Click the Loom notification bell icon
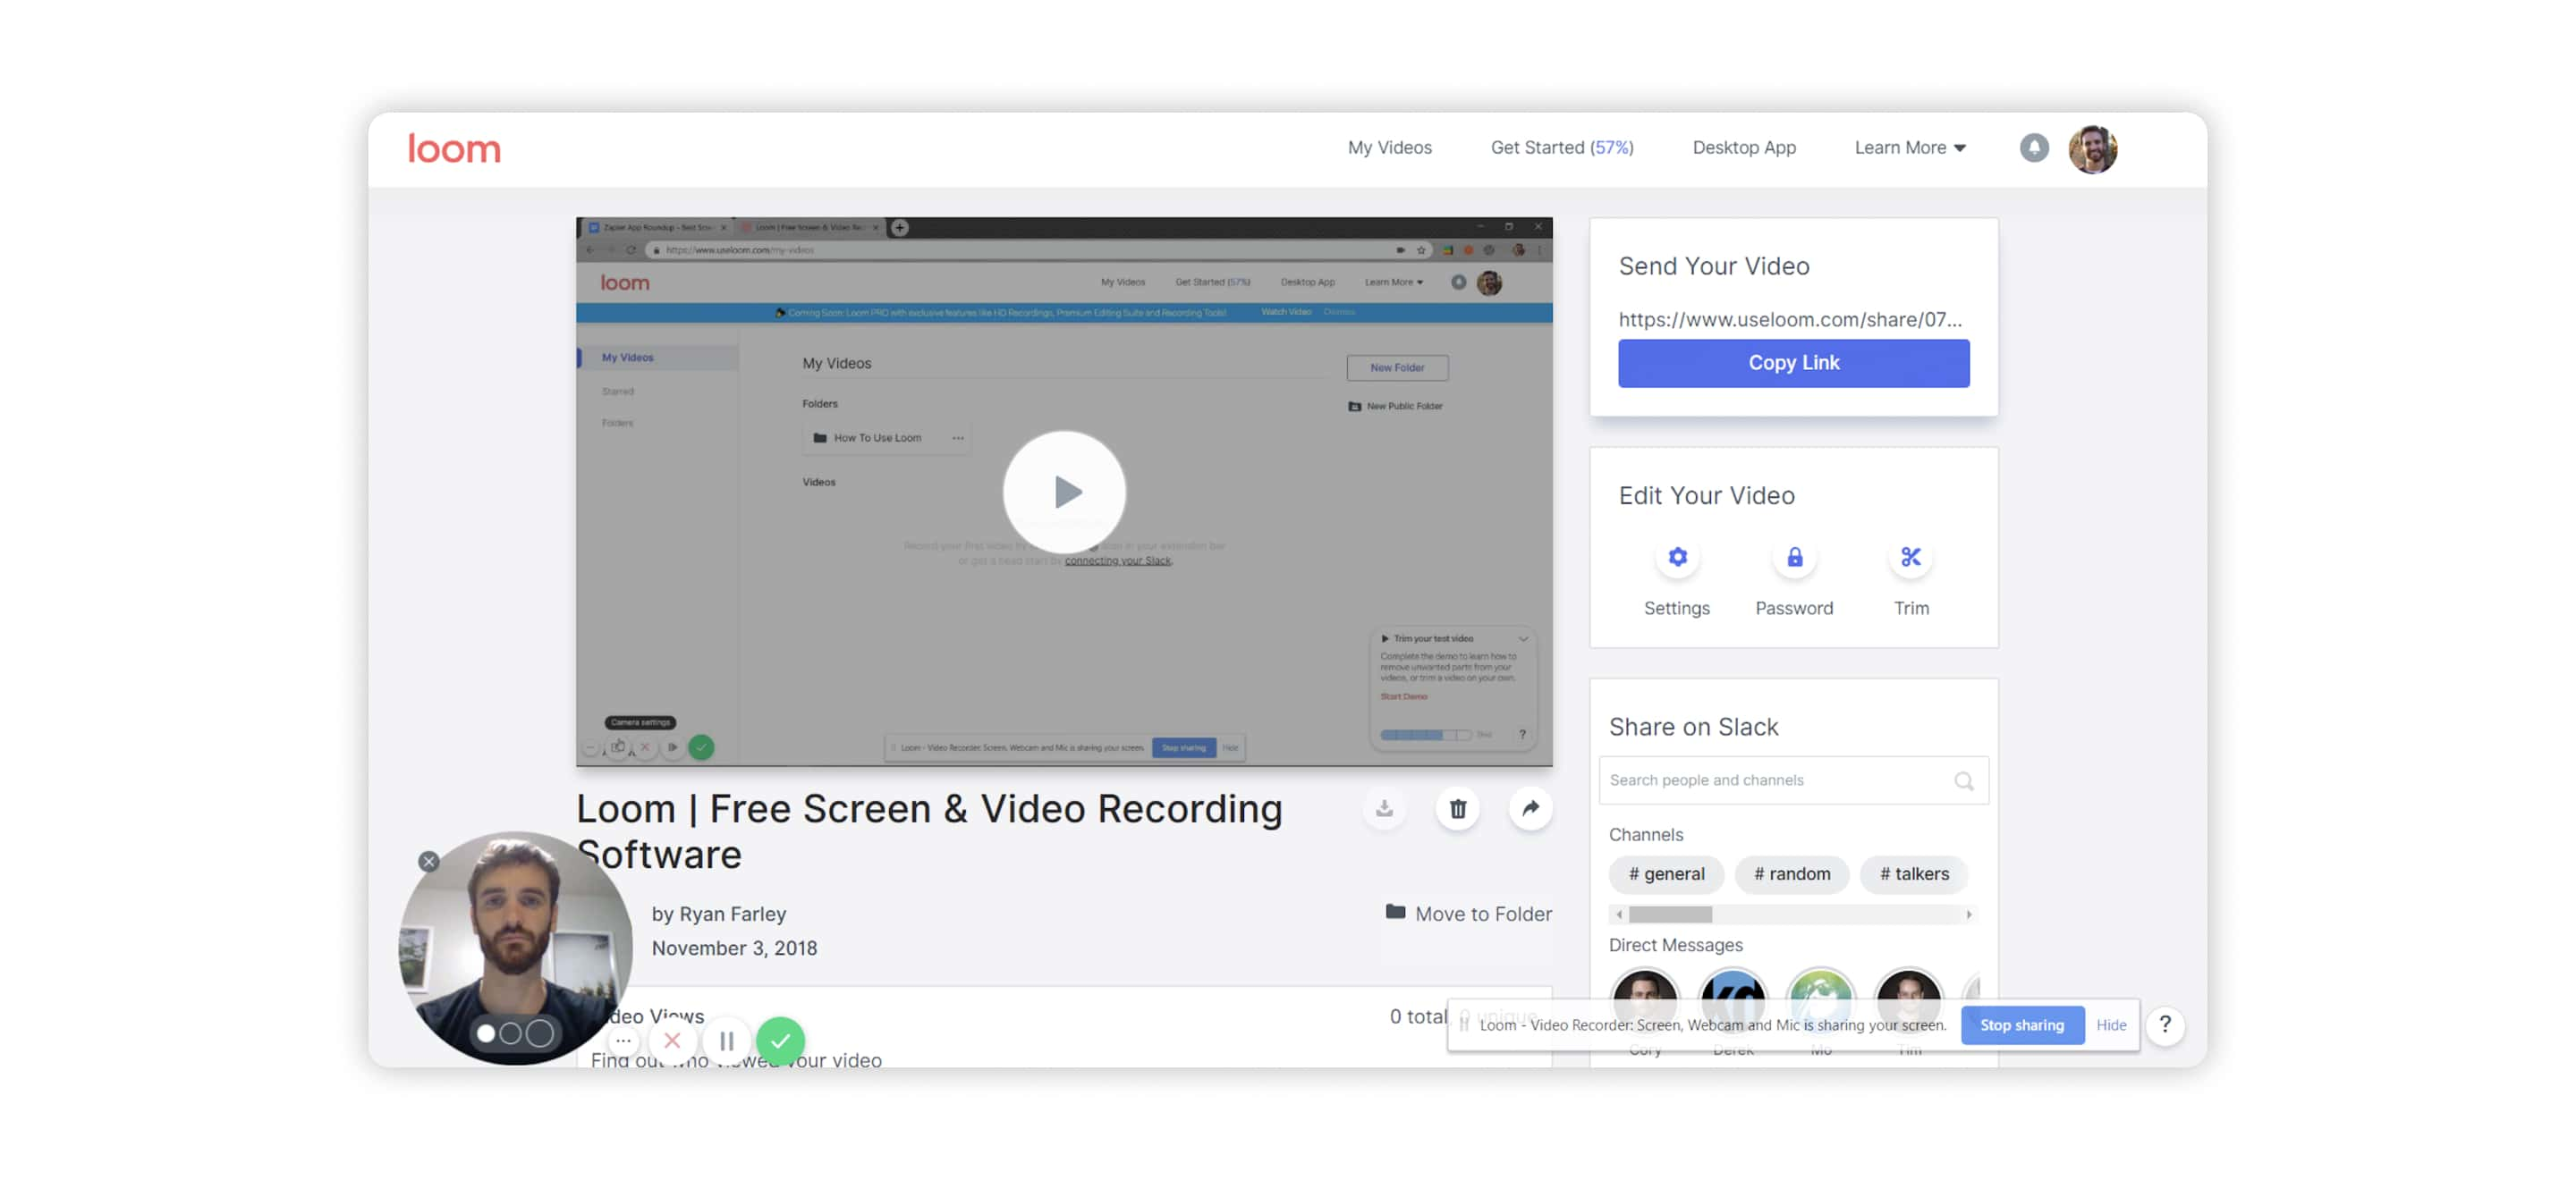The width and height of the screenshot is (2576, 1180). click(2032, 146)
